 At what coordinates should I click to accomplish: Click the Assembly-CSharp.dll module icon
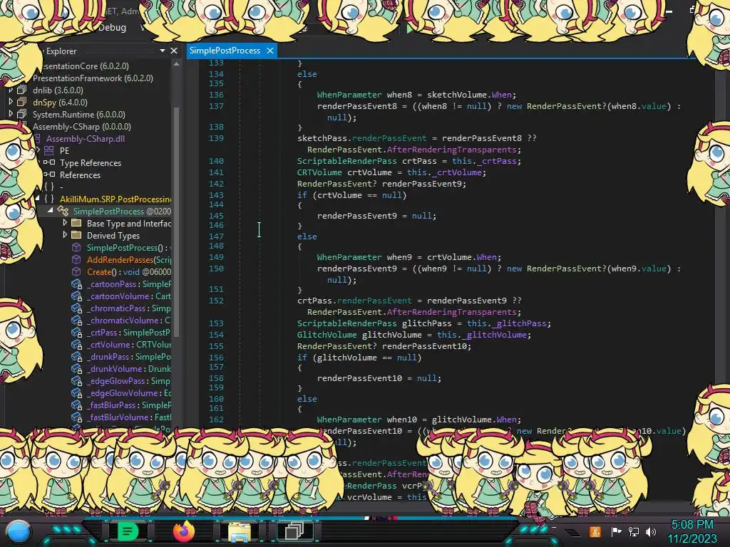click(x=38, y=138)
